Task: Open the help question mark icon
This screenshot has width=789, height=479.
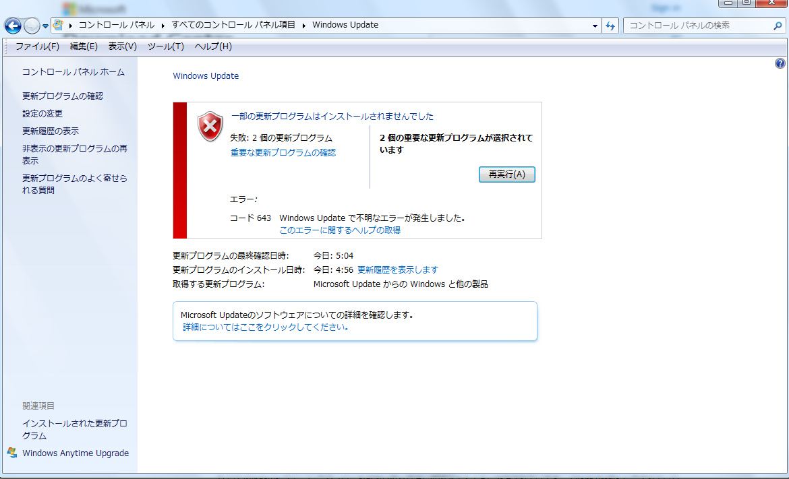Action: pos(780,63)
